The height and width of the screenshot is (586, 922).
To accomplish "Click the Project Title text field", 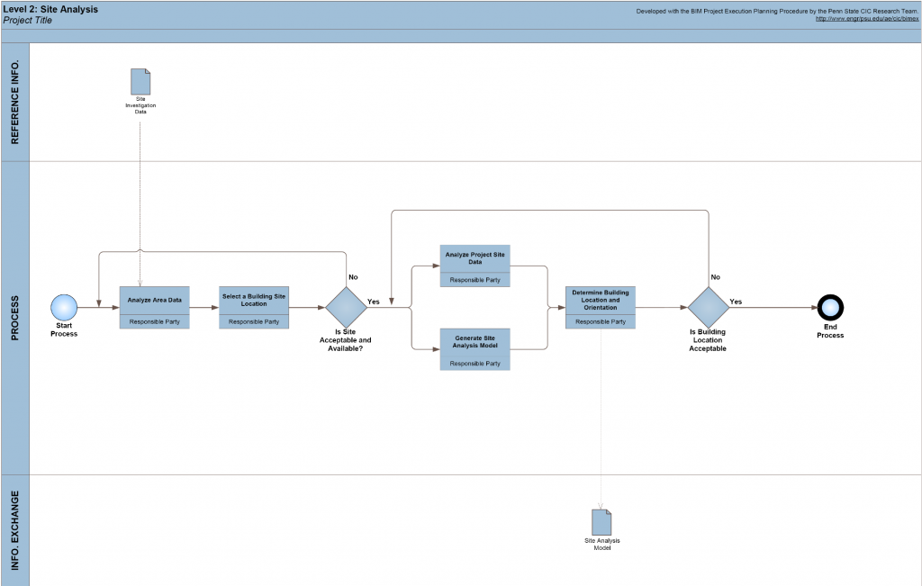I will 28,21.
